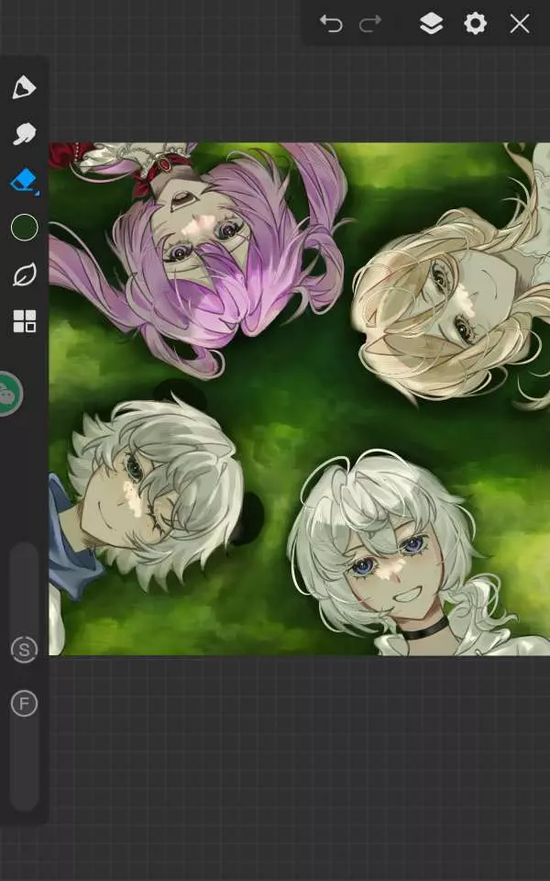550x881 pixels.
Task: Select the Brush tool
Action: coord(24,88)
